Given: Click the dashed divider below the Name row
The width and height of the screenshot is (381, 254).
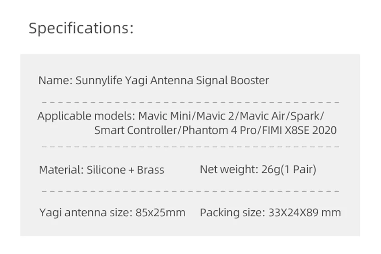Looking at the screenshot, I should (x=190, y=102).
